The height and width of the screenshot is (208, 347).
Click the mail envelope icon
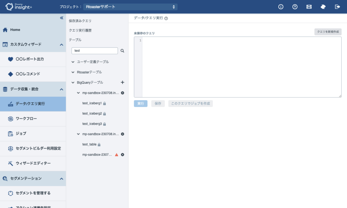tap(309, 7)
